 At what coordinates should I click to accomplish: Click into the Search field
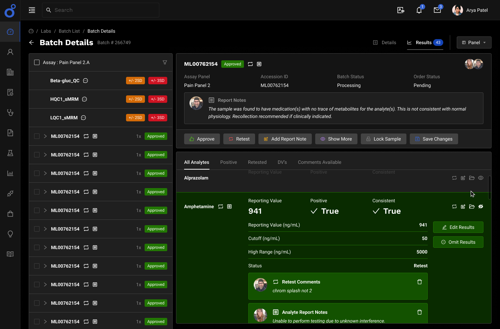click(x=101, y=10)
